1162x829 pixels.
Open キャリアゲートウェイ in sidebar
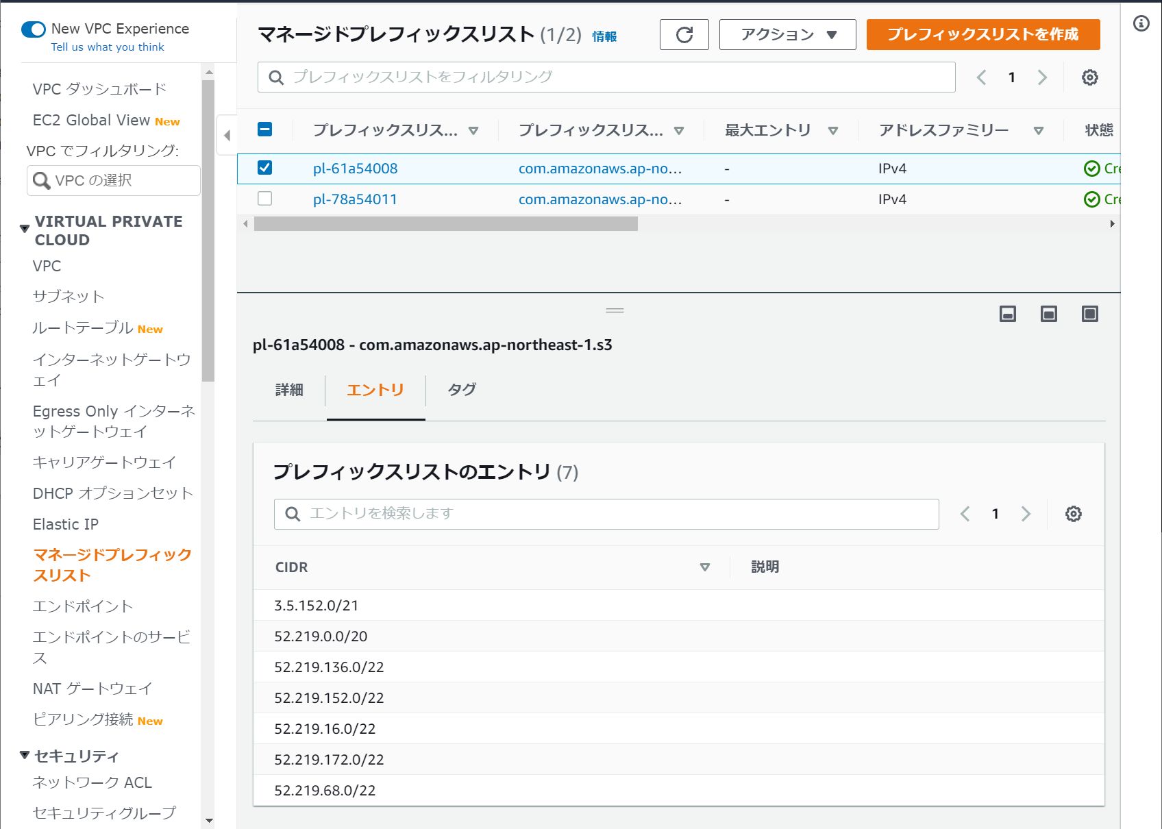[104, 462]
